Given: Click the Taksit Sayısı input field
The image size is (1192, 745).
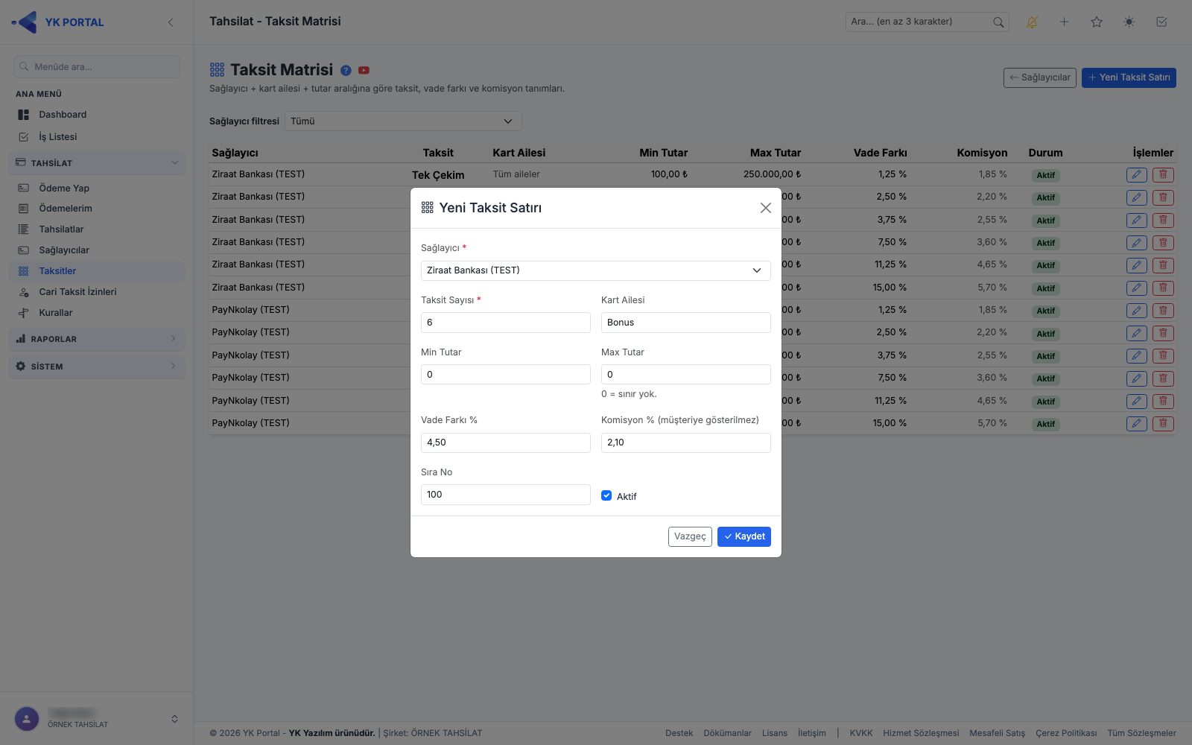Looking at the screenshot, I should coord(505,323).
